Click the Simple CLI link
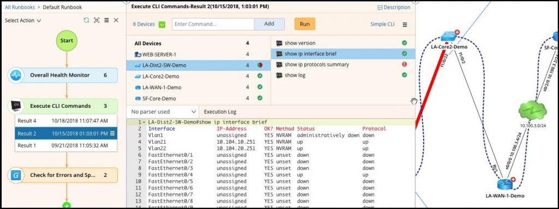 (x=382, y=24)
